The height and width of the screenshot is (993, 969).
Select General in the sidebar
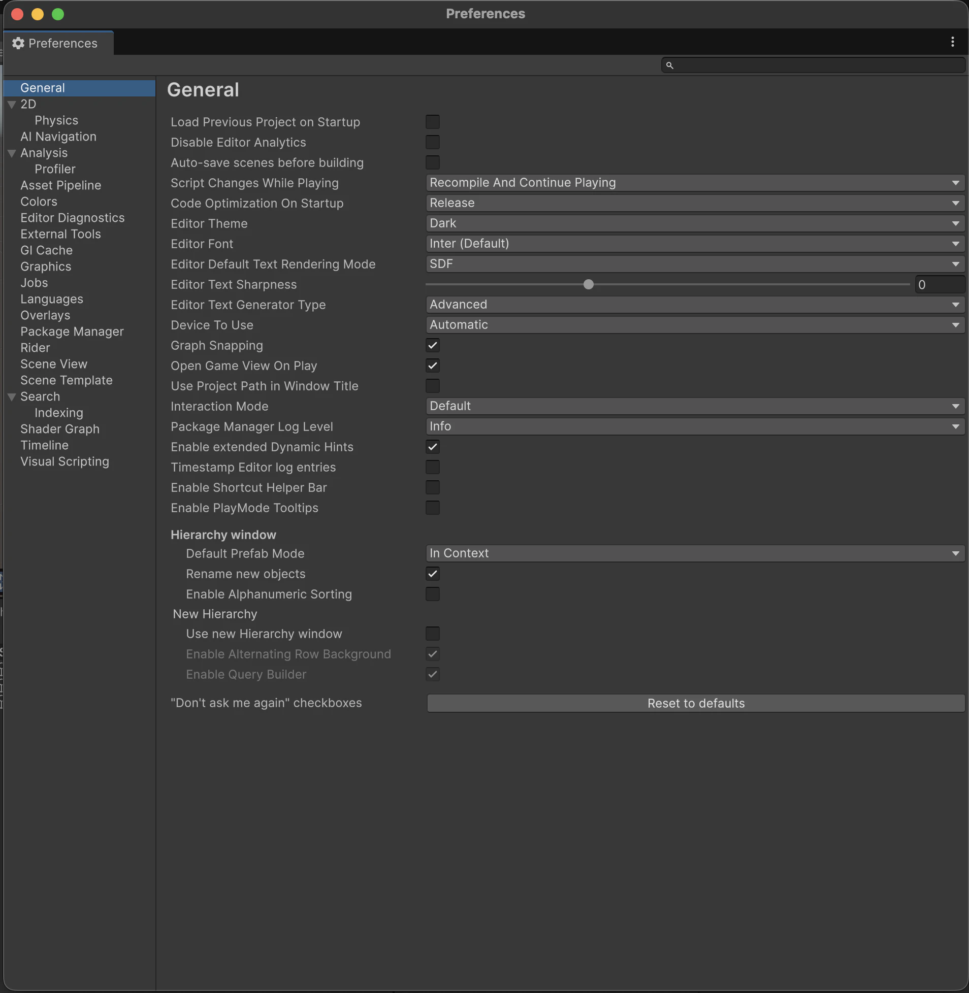[79, 88]
